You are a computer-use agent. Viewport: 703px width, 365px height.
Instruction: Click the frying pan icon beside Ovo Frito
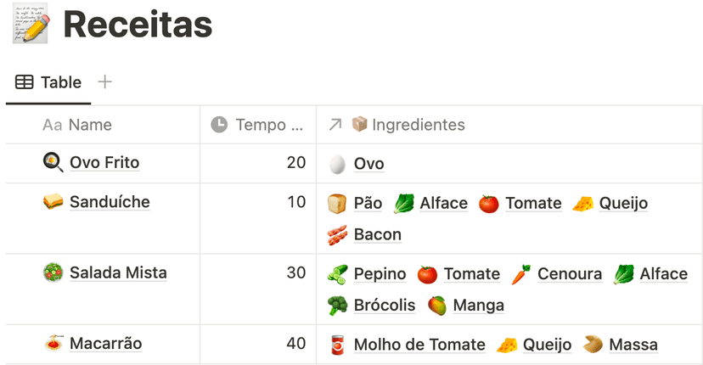(53, 162)
